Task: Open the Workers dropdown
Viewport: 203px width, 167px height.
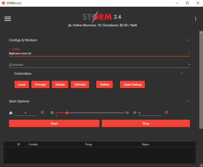Action: tap(99, 65)
